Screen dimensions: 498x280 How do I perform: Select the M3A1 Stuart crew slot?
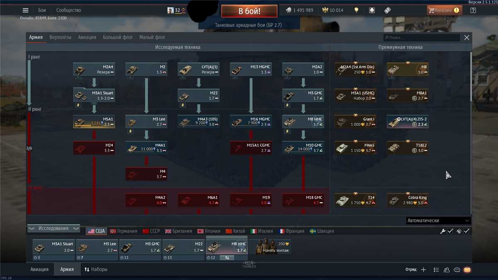click(x=54, y=250)
